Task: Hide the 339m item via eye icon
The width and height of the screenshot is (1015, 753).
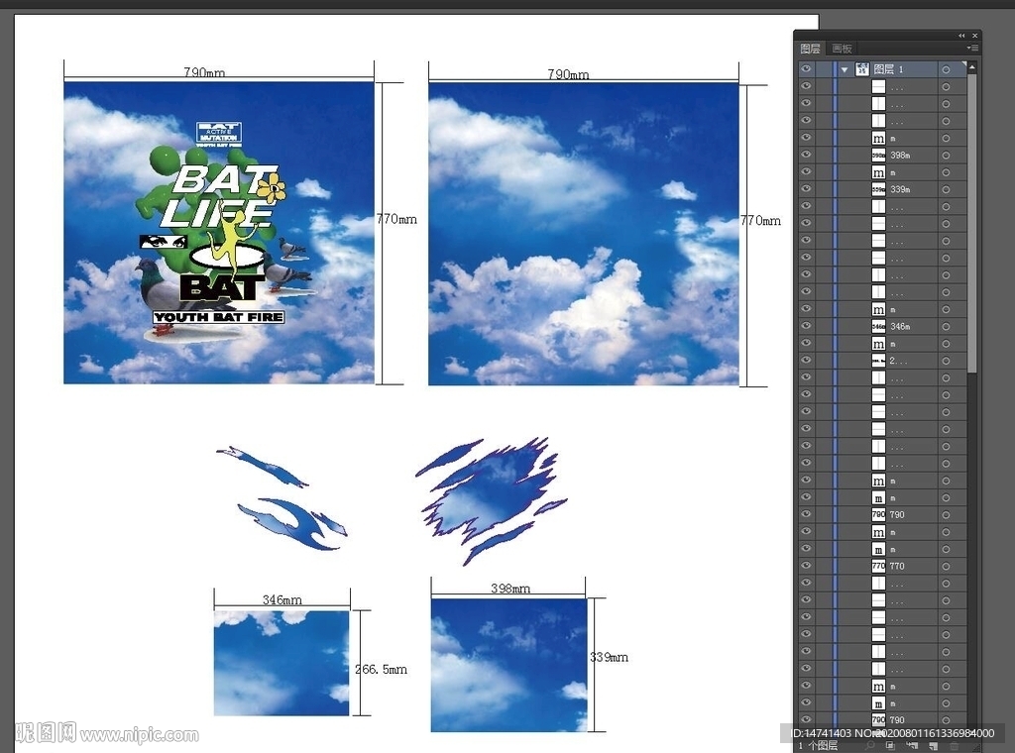Action: tap(806, 189)
